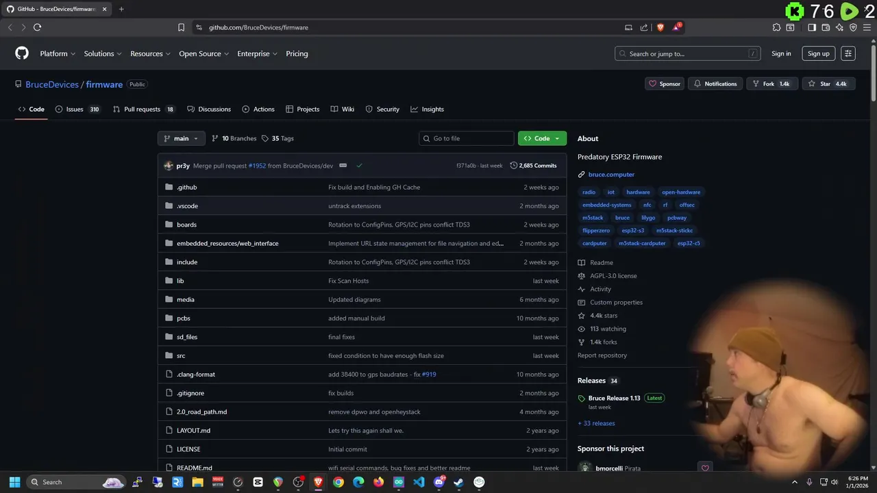
Task: Open Visual Studio Code in taskbar
Action: click(419, 482)
